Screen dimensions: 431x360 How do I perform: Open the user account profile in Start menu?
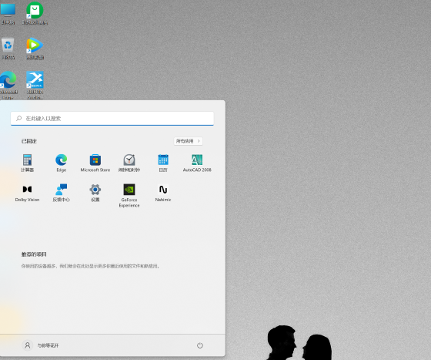point(40,345)
